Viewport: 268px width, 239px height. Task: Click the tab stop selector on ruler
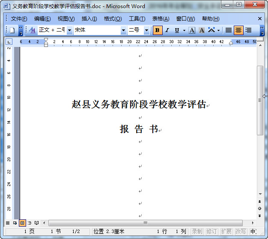click(x=9, y=41)
